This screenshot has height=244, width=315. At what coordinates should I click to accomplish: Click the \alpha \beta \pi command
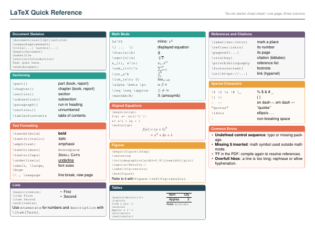(x=129, y=85)
